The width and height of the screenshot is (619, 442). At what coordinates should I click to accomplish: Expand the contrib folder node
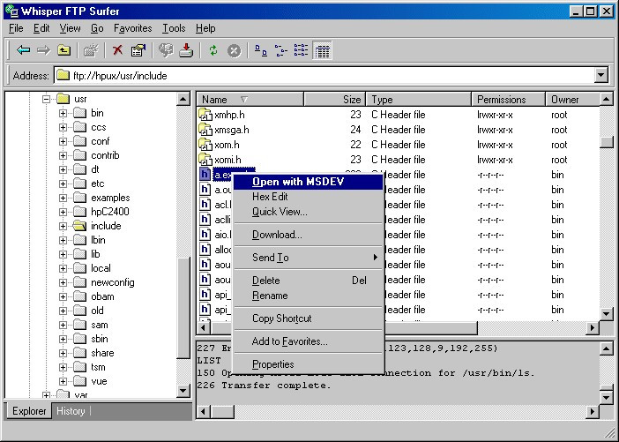click(63, 155)
